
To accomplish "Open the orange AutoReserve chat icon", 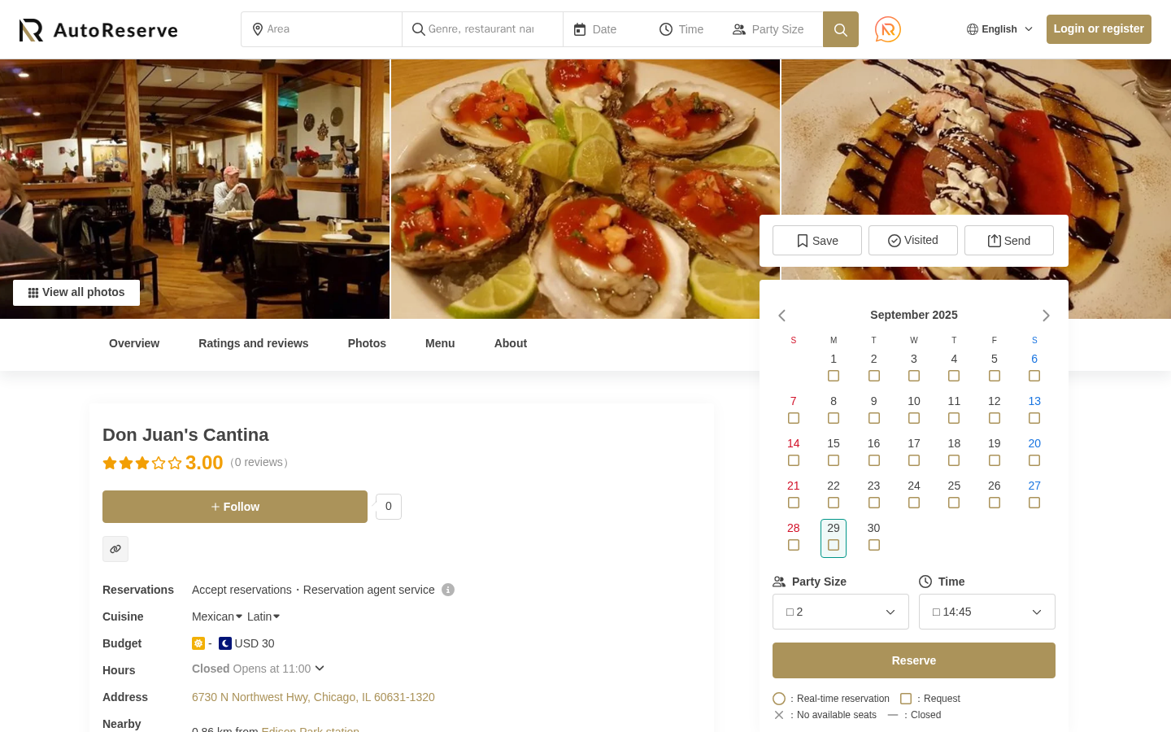I will click(x=888, y=29).
